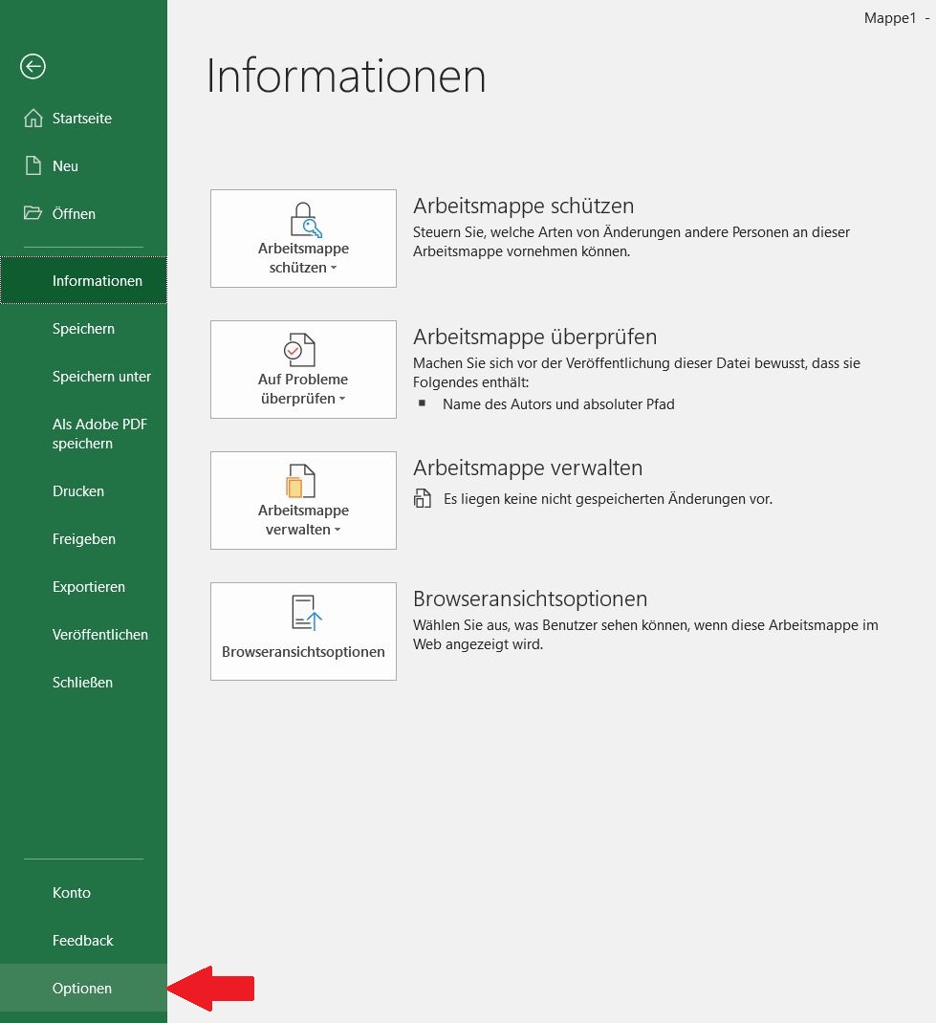Click the checkmark document icon for Auf Probleme überprüfen
This screenshot has height=1023, width=936.
coord(300,350)
